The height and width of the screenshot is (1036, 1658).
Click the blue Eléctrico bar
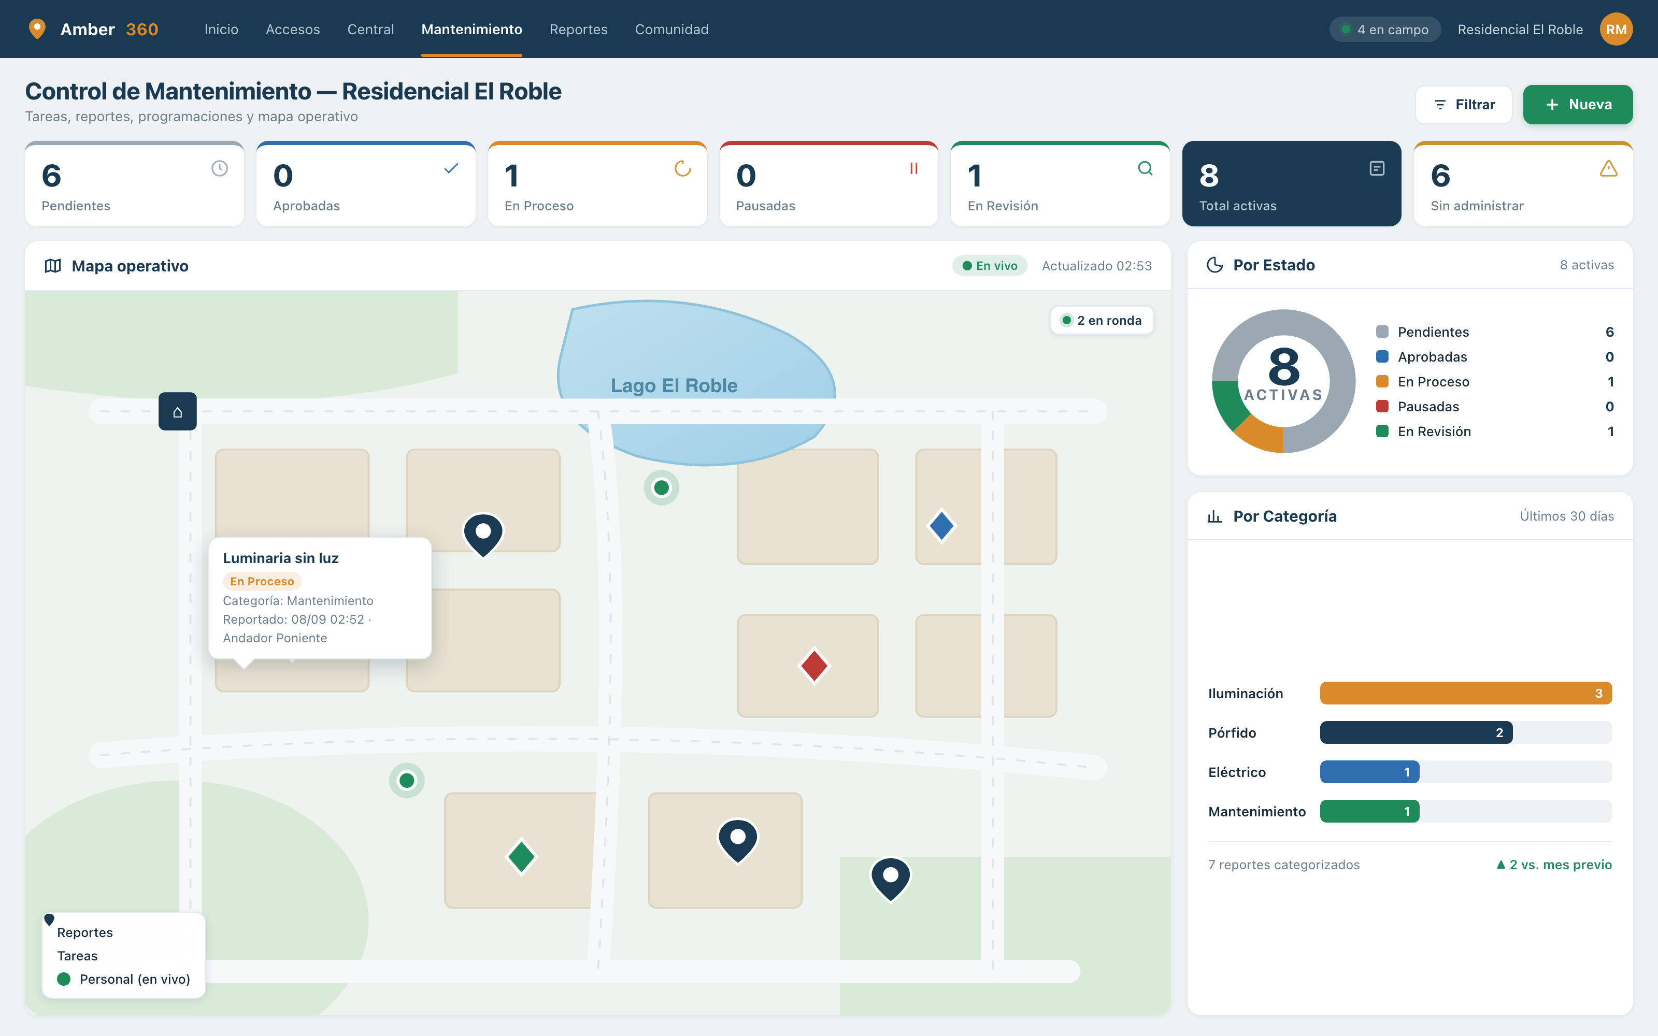[1369, 772]
